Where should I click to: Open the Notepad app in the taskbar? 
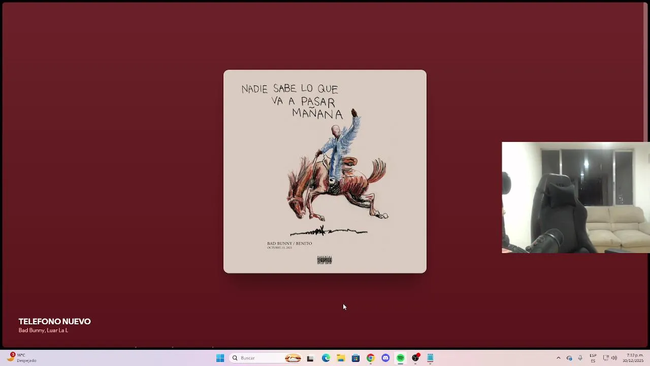coord(430,358)
